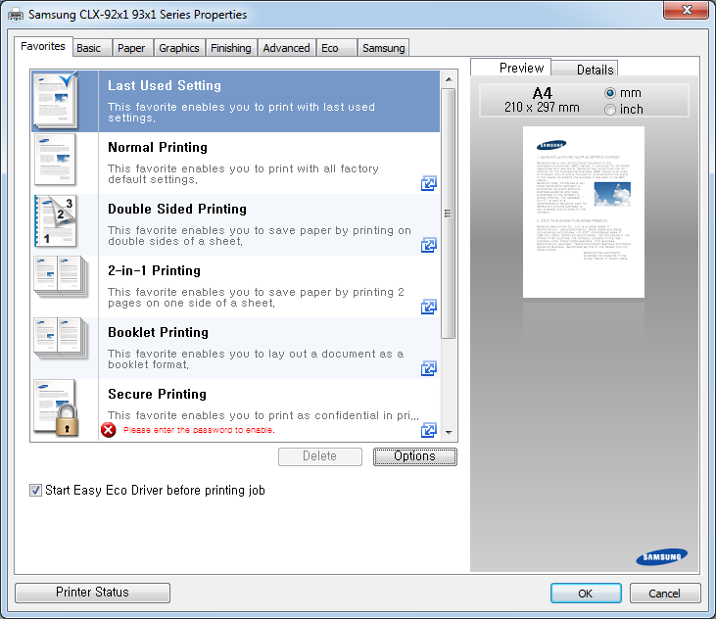
Task: Click the shortcut icon on 2-in-1 Printing row
Action: (429, 307)
